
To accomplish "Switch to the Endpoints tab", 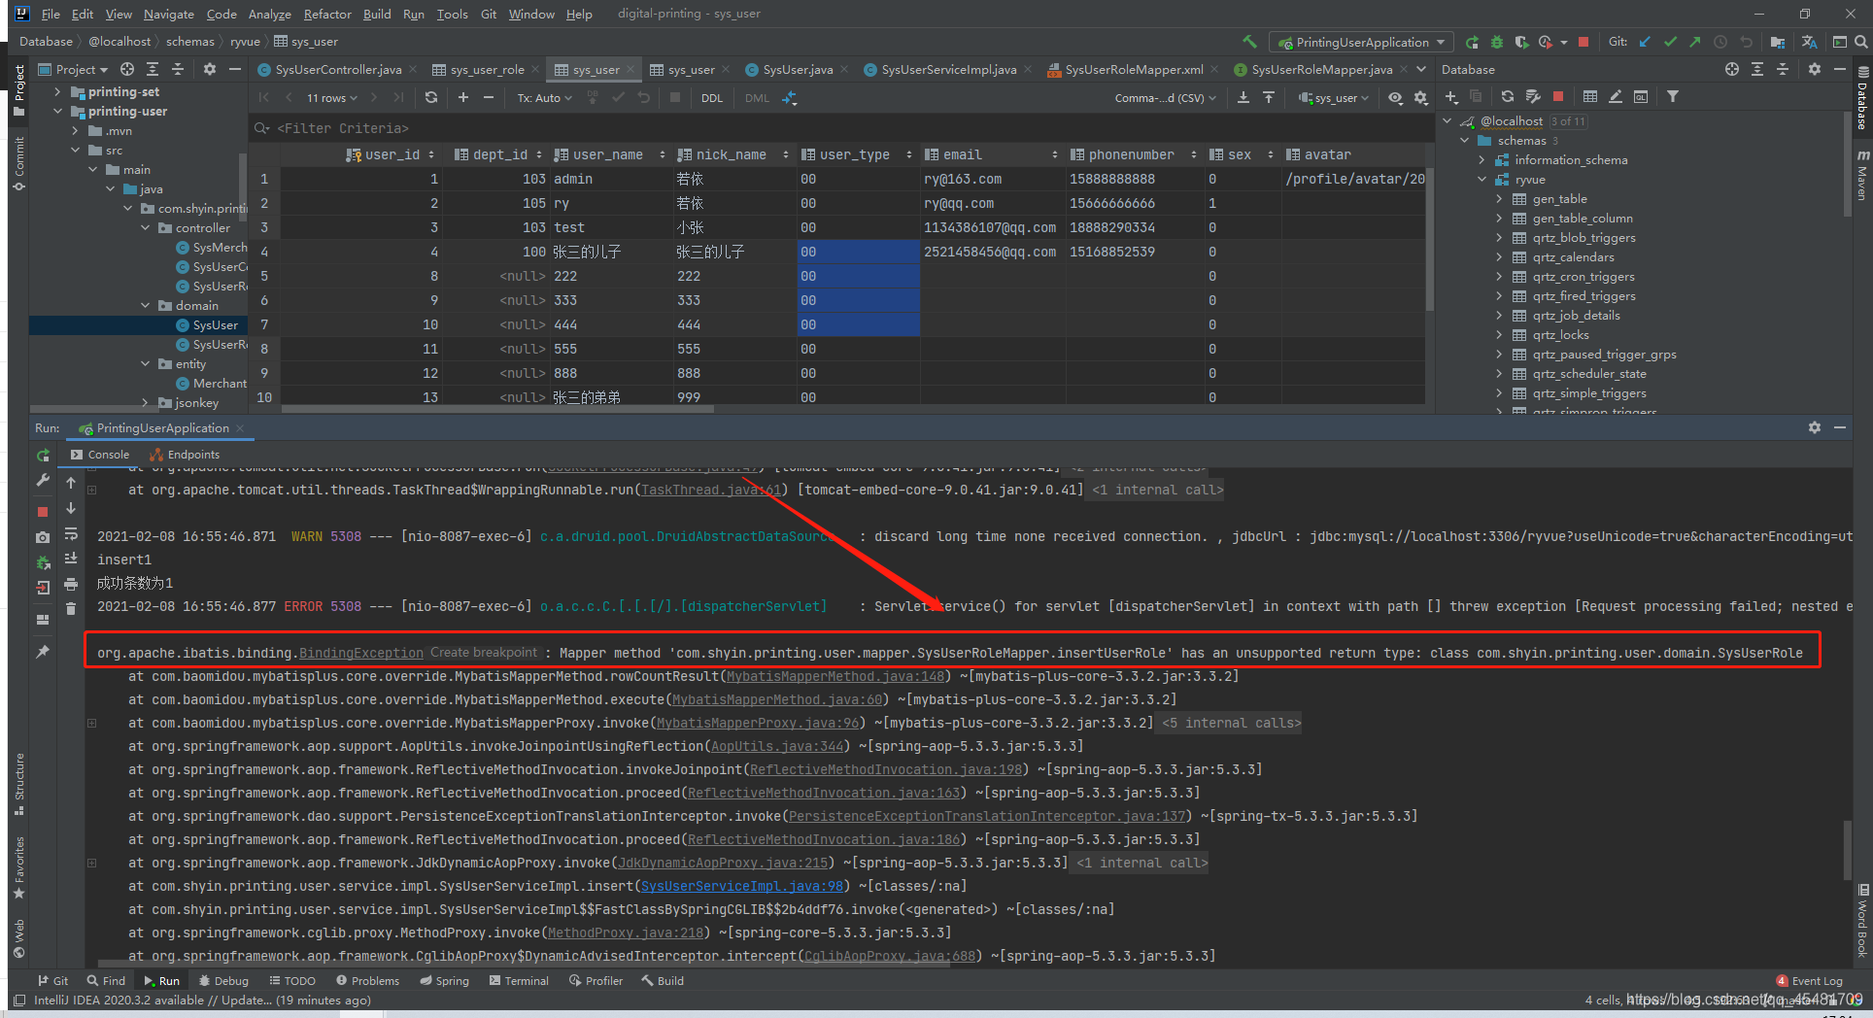I will [185, 455].
